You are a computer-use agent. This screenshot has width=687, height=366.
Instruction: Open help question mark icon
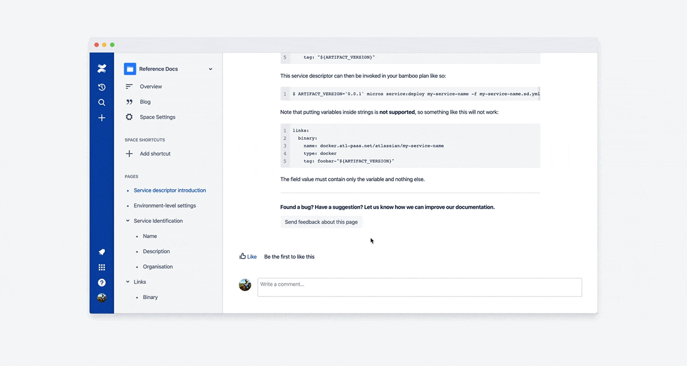tap(102, 283)
